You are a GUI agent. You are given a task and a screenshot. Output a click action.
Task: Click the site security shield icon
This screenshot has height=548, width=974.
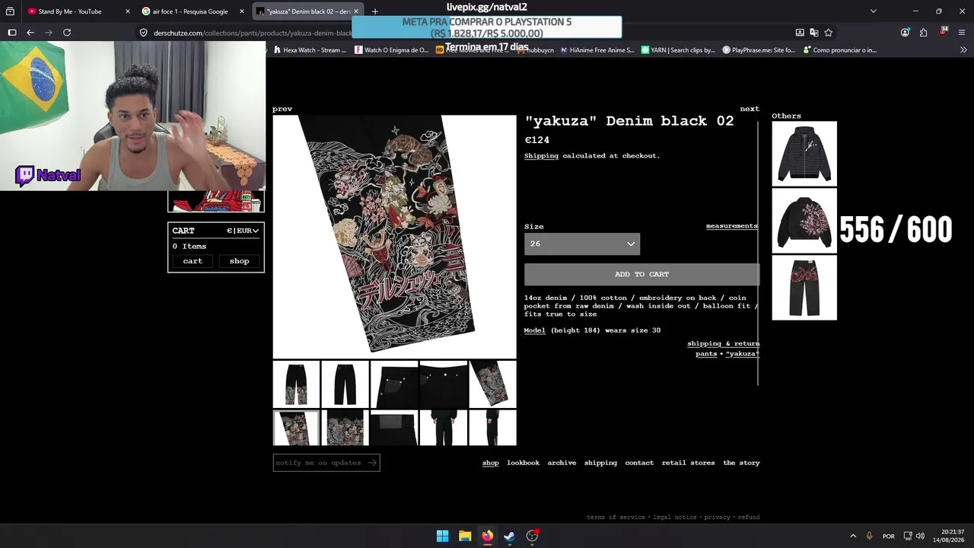pos(143,33)
